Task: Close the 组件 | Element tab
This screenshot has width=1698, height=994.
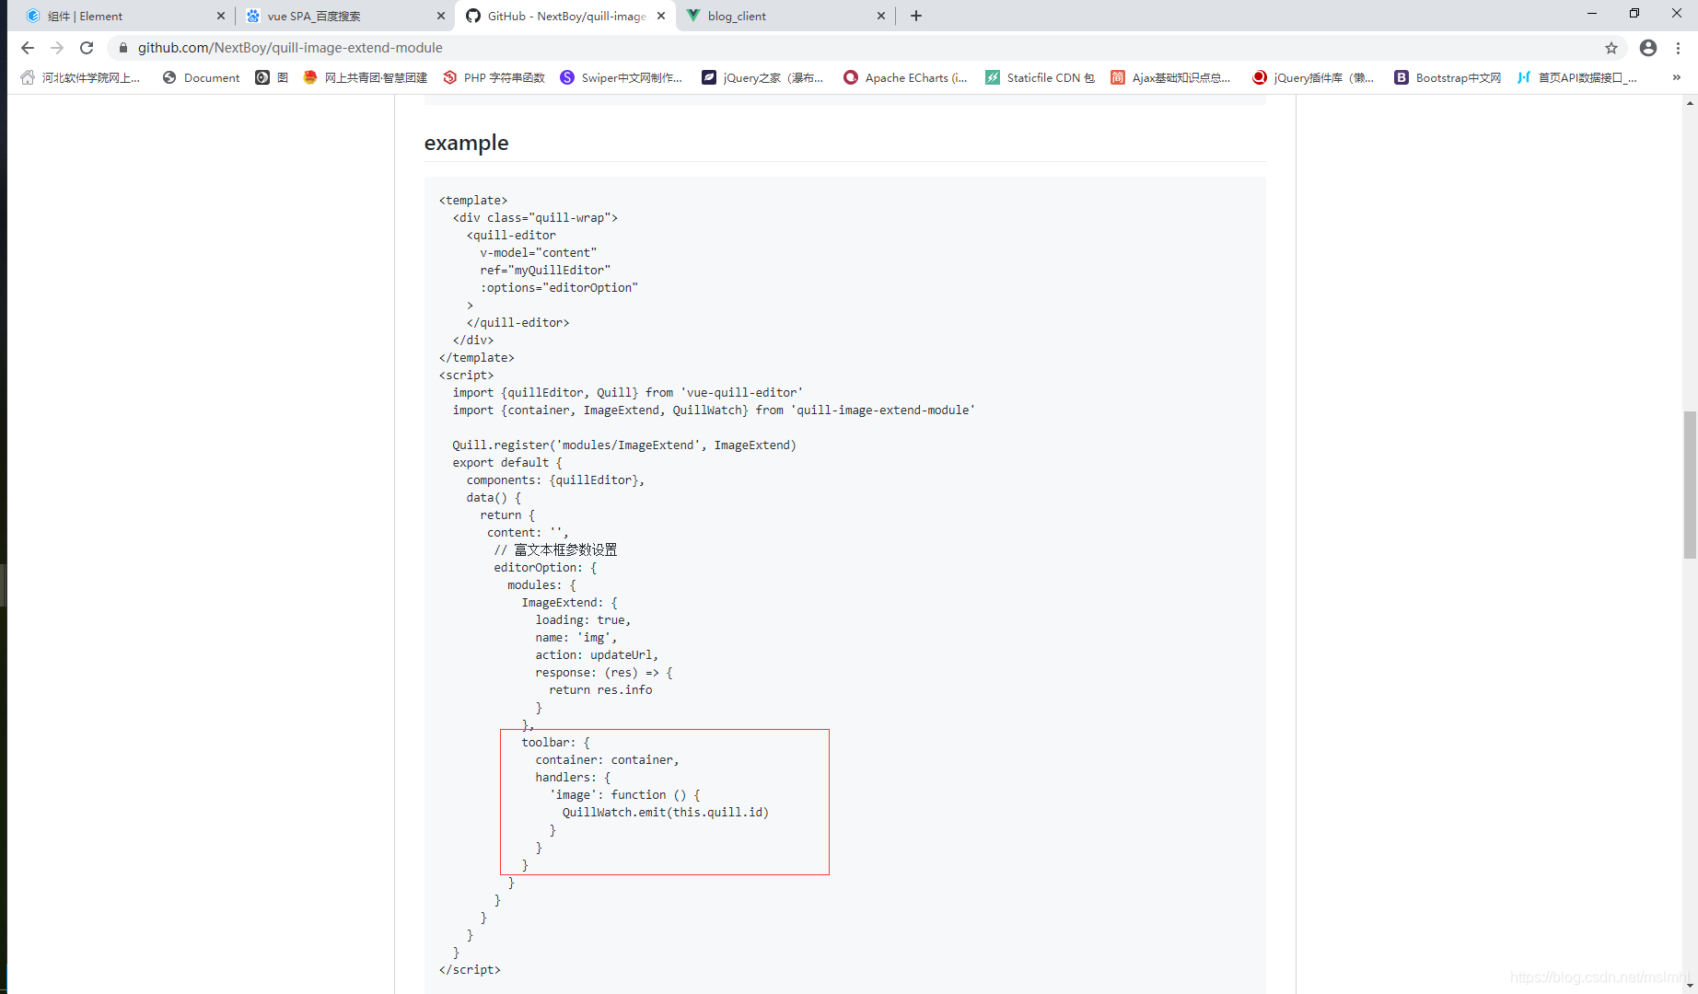Action: click(221, 16)
